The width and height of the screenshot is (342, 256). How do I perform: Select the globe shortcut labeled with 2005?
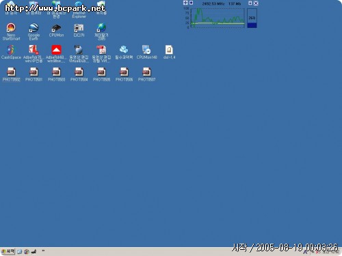click(101, 31)
